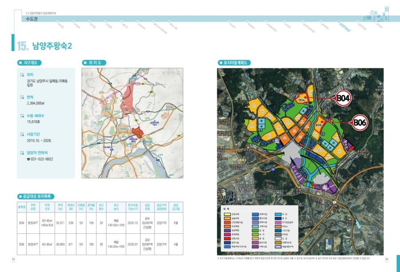
Task: Select the announcement month cell 8월
Action: coord(176,223)
